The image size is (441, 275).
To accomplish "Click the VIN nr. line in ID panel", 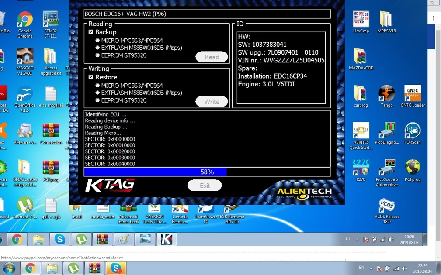I will pyautogui.click(x=281, y=60).
